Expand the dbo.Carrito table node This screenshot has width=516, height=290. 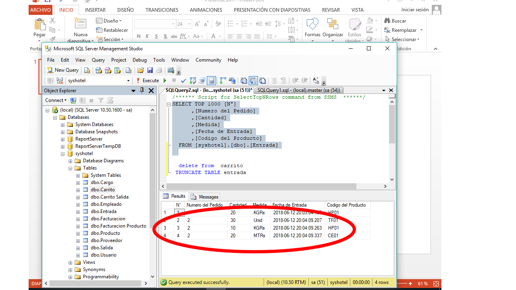point(78,190)
